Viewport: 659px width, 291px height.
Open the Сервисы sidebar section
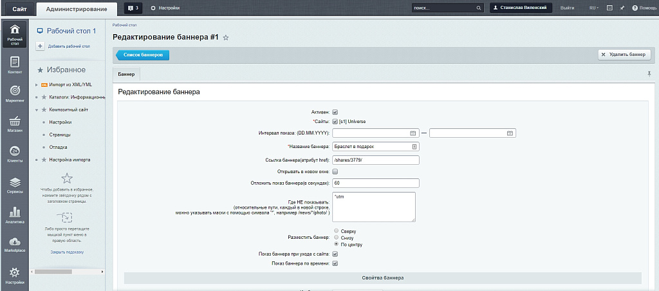[x=14, y=185]
